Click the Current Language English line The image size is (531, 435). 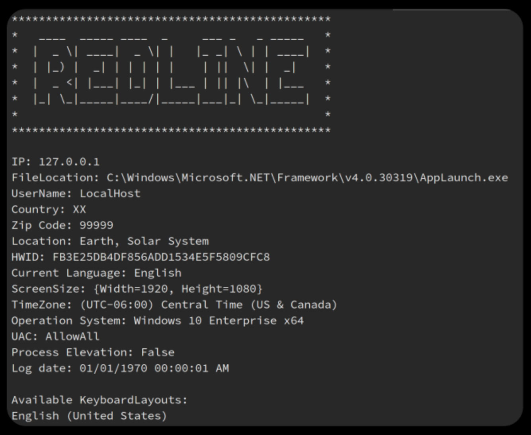click(x=96, y=273)
